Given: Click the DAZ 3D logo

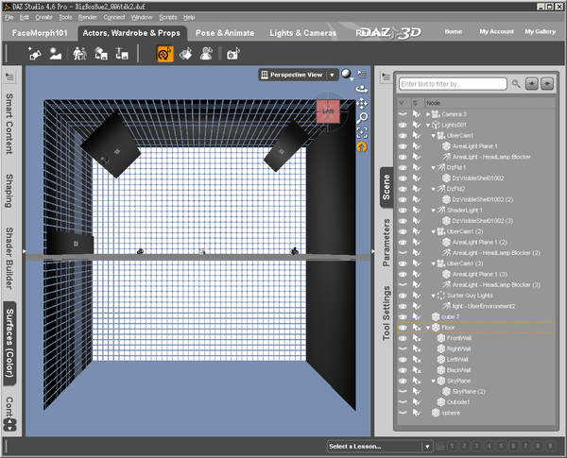Looking at the screenshot, I should point(389,33).
